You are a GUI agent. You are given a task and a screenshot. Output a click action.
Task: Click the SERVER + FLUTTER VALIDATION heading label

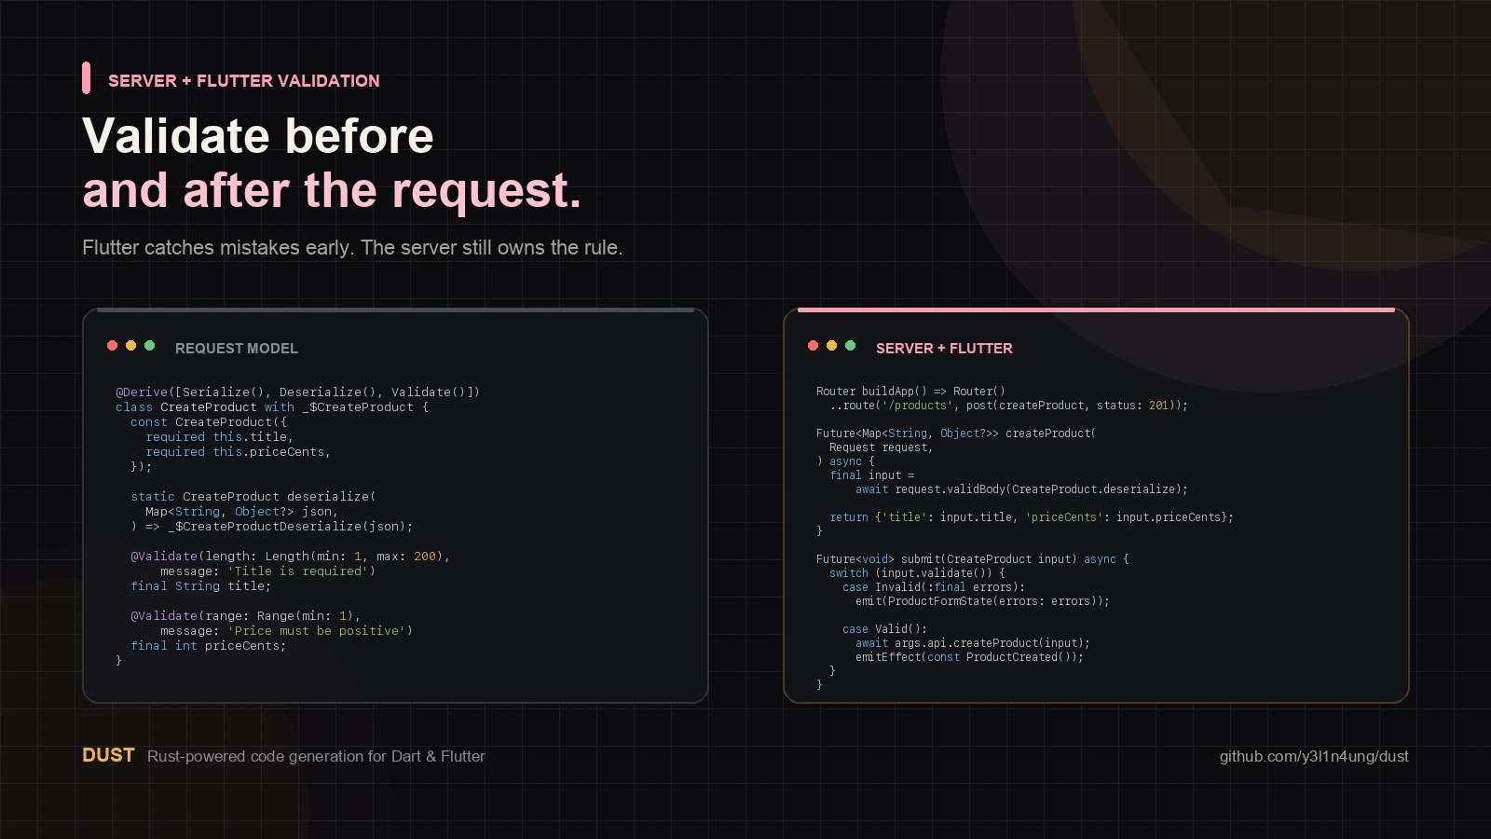click(x=244, y=81)
